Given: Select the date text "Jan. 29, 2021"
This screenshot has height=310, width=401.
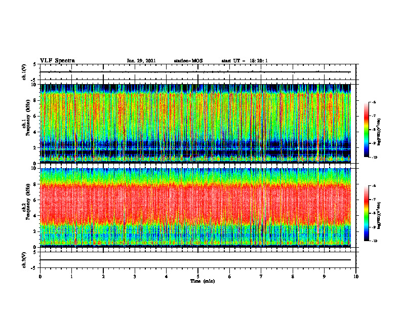Looking at the screenshot, I should [x=141, y=61].
